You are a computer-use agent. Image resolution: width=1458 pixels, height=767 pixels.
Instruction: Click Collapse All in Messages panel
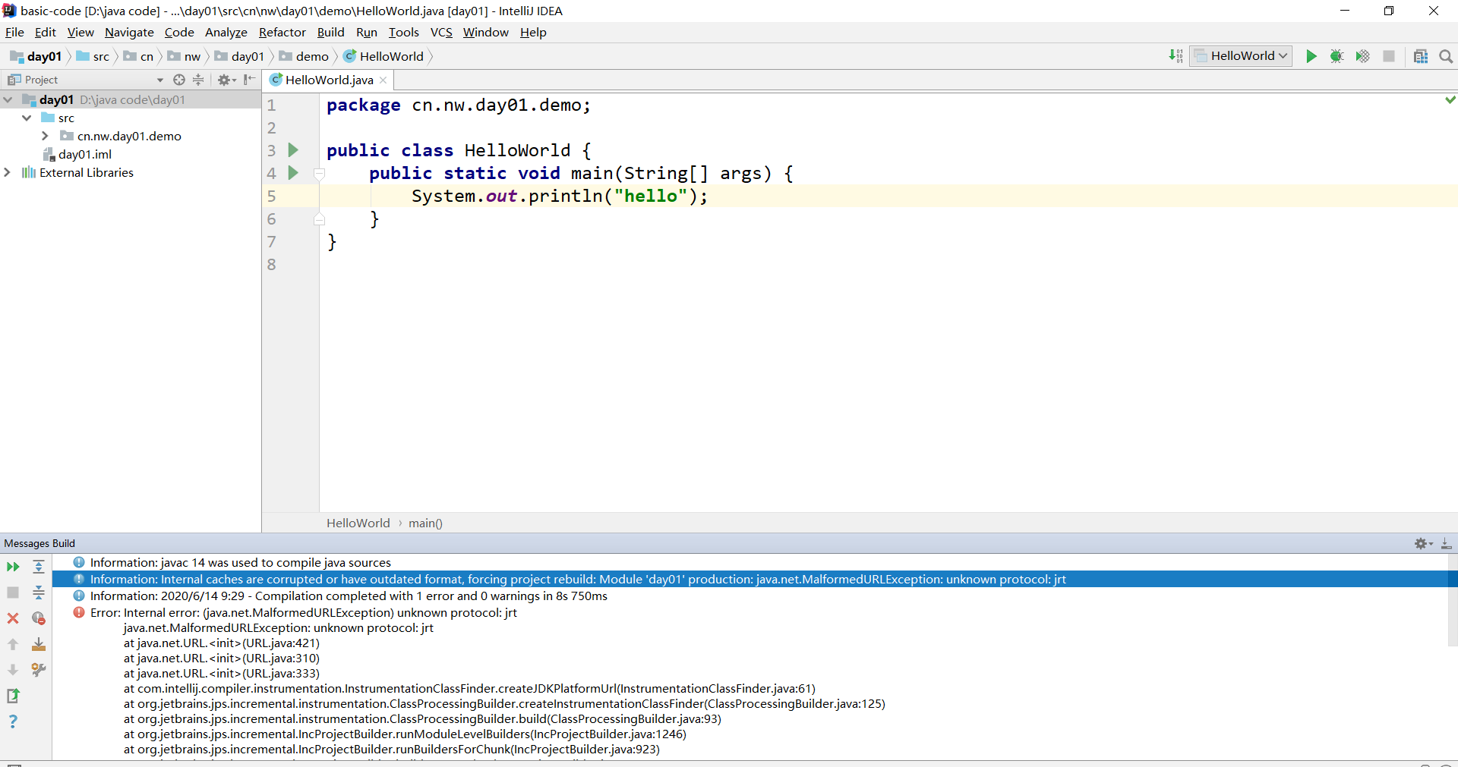pos(39,593)
